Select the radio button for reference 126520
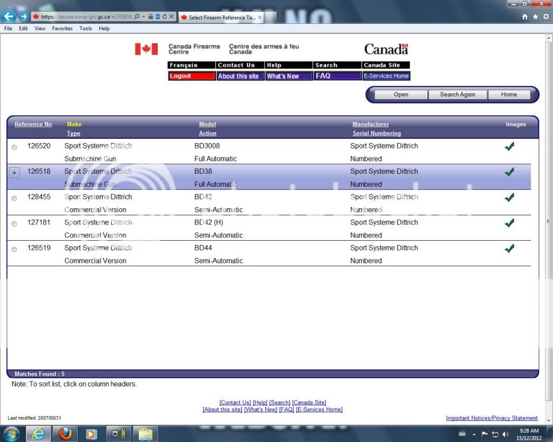The width and height of the screenshot is (553, 442). pos(15,147)
